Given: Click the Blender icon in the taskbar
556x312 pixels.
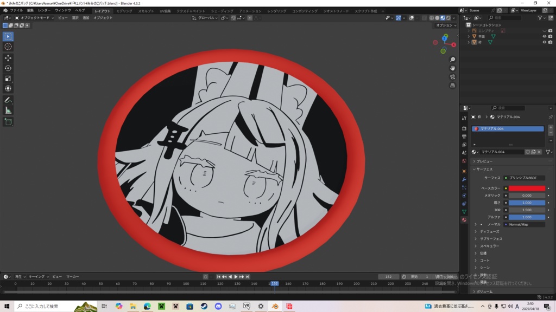Looking at the screenshot, I should click(275, 307).
